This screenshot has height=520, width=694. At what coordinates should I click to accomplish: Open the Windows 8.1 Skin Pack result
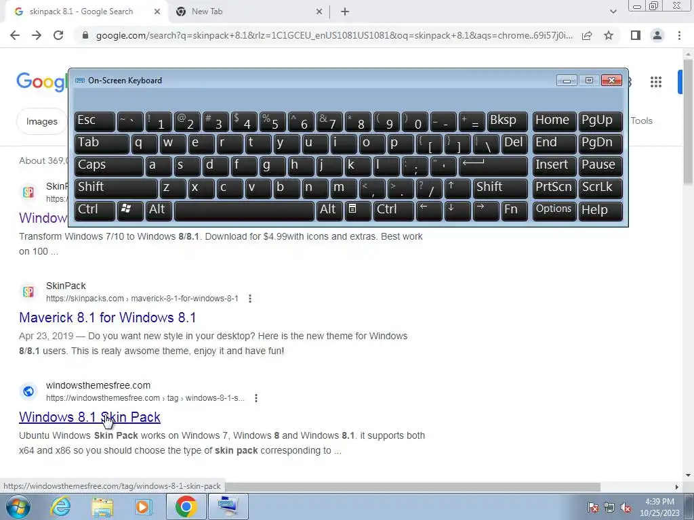89,417
